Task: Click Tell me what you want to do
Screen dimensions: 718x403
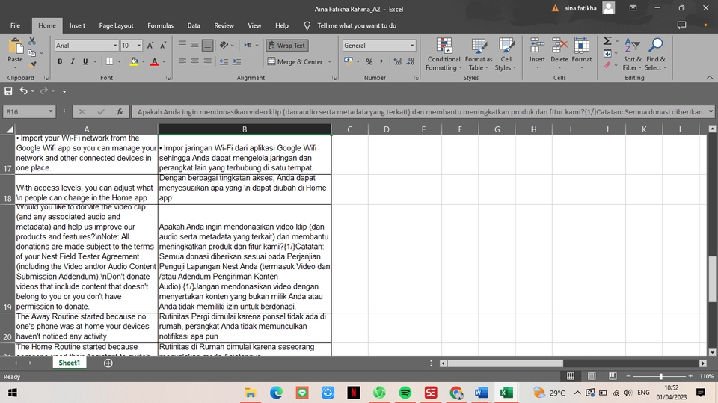Action: click(x=357, y=25)
